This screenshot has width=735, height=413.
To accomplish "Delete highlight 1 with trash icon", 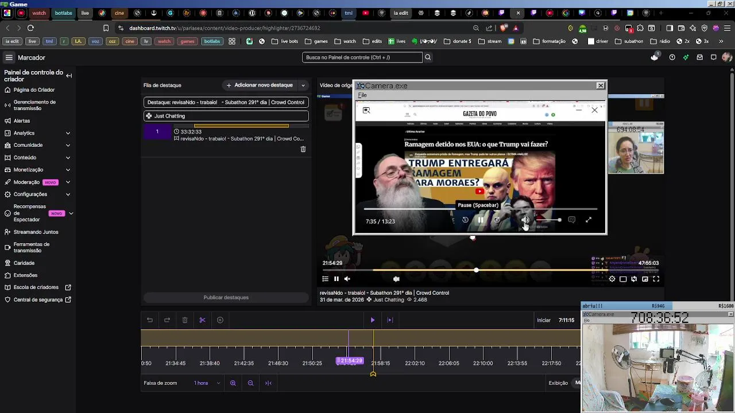I will tap(303, 149).
